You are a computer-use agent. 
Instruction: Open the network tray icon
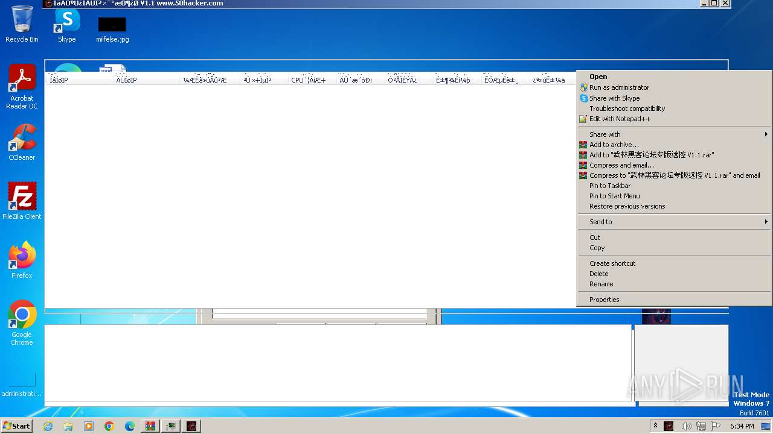point(701,426)
